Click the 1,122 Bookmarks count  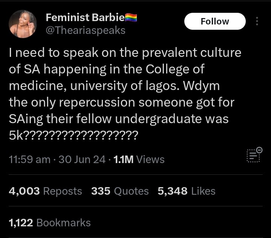coord(50,223)
